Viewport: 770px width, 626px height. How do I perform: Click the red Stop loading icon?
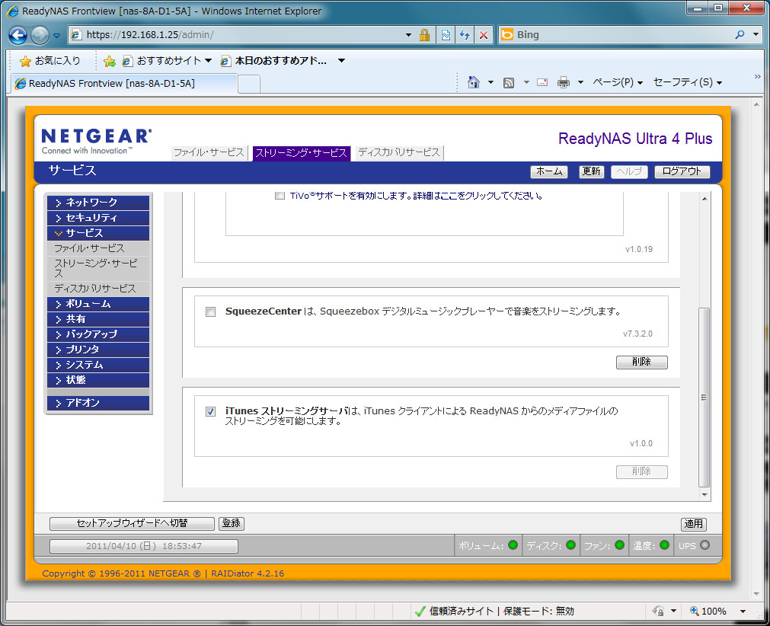coord(483,35)
